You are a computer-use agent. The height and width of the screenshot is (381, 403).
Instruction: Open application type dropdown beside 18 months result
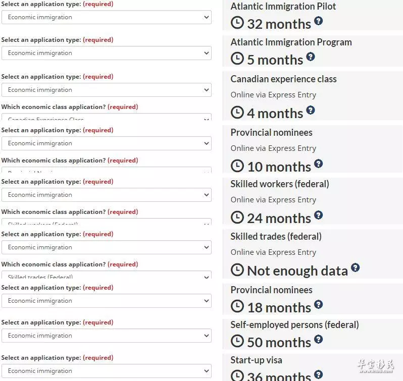[x=107, y=301]
